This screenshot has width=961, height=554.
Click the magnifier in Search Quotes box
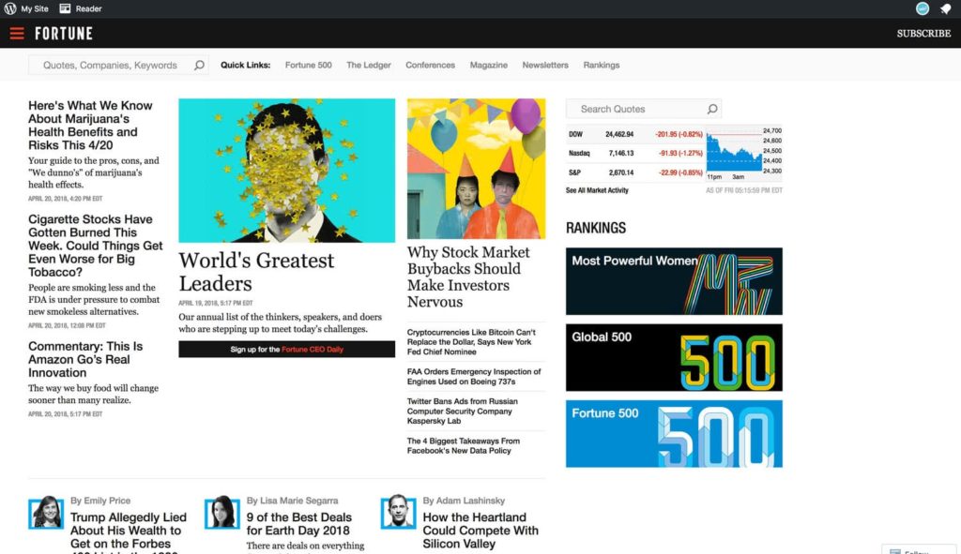coord(712,109)
